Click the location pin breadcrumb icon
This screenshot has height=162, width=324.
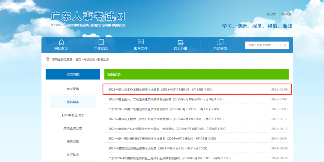[48, 59]
